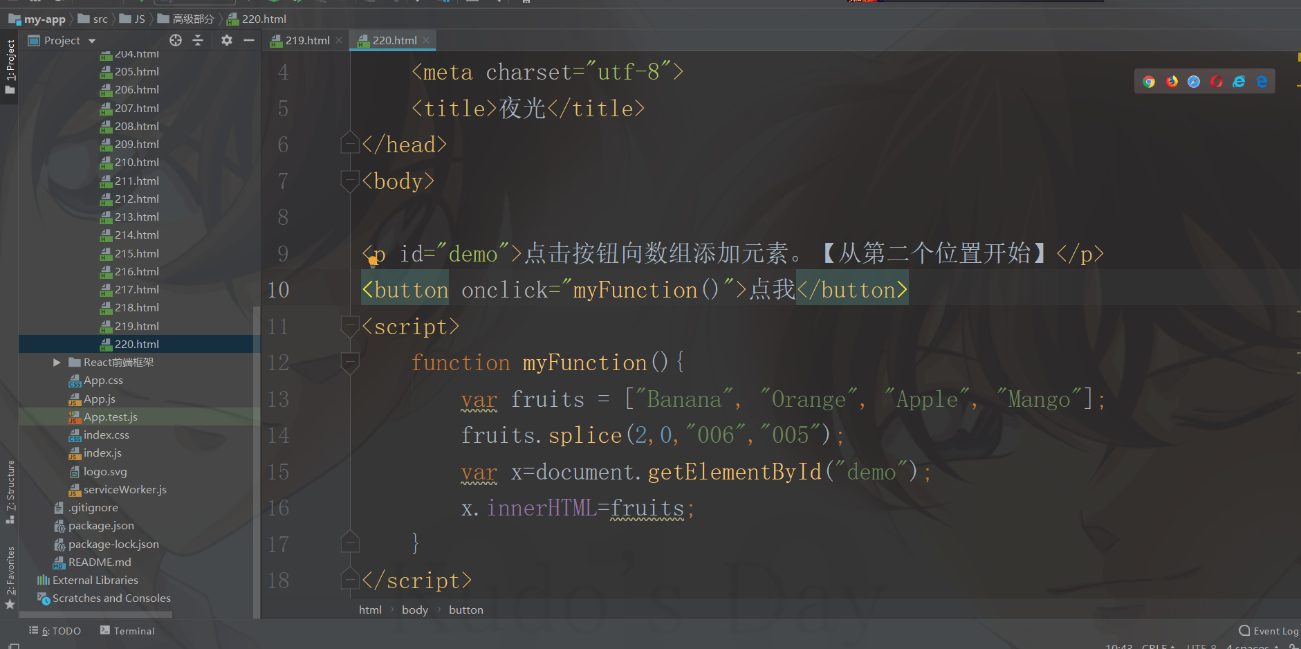This screenshot has width=1301, height=649.
Task: Toggle the Structure side tab
Action: [x=10, y=491]
